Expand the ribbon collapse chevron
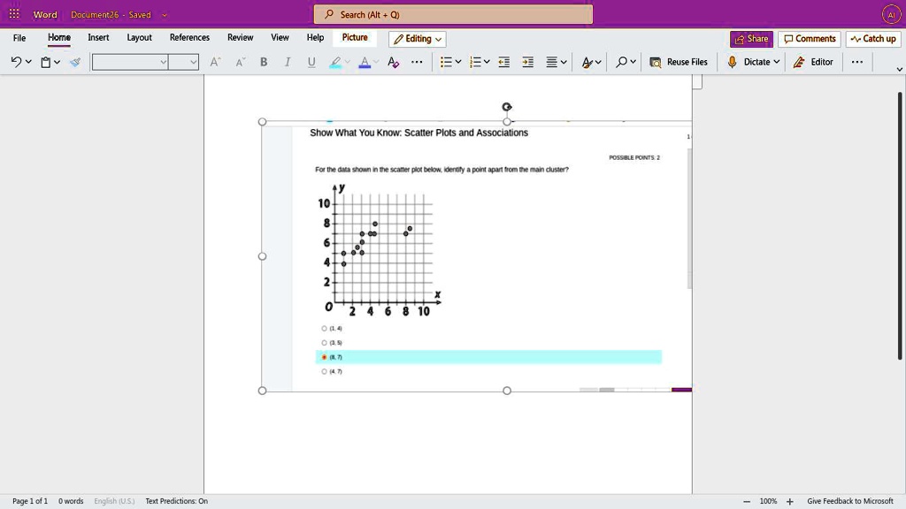 point(899,69)
